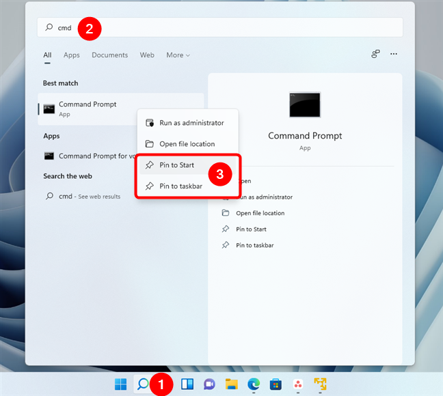Screen dimensions: 443x396
Task: Click pin icon in context menu Pin to Start
Action: tap(150, 165)
